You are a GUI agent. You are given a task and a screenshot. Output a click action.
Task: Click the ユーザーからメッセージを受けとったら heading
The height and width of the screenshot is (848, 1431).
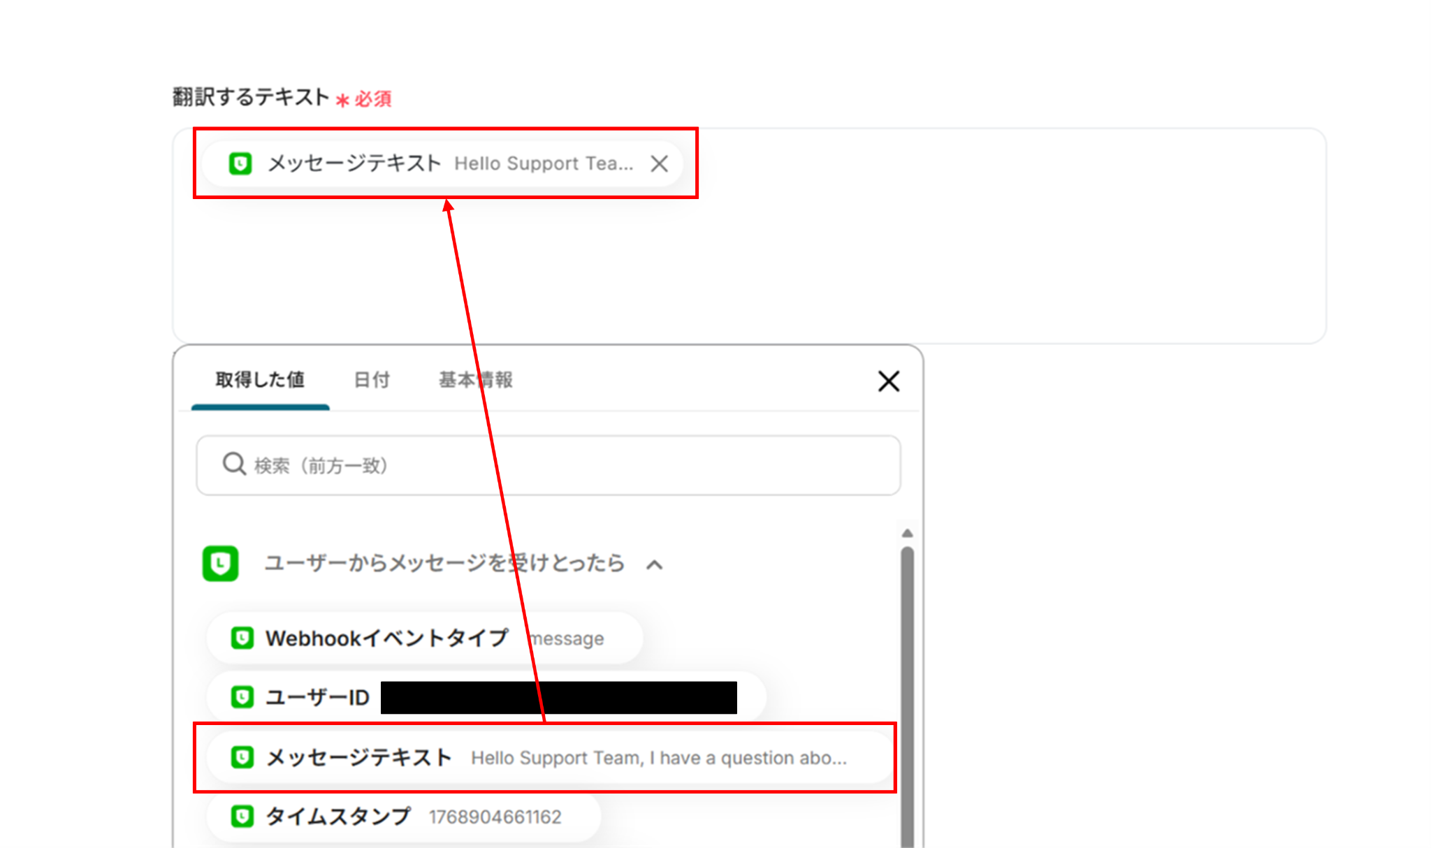444,563
